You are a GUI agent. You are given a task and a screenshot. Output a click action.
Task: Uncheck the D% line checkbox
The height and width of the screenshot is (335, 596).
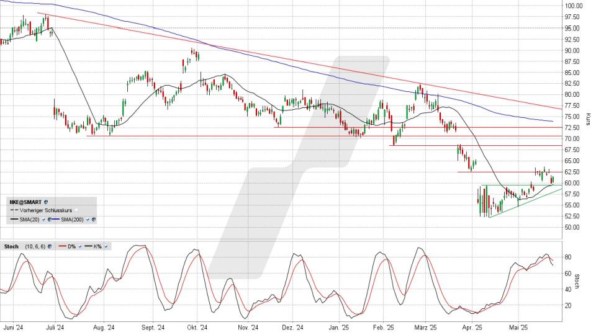(80, 246)
